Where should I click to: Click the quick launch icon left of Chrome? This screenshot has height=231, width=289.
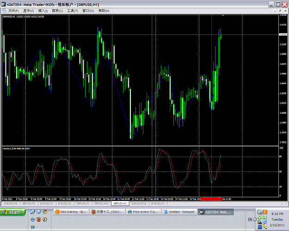tap(39, 212)
